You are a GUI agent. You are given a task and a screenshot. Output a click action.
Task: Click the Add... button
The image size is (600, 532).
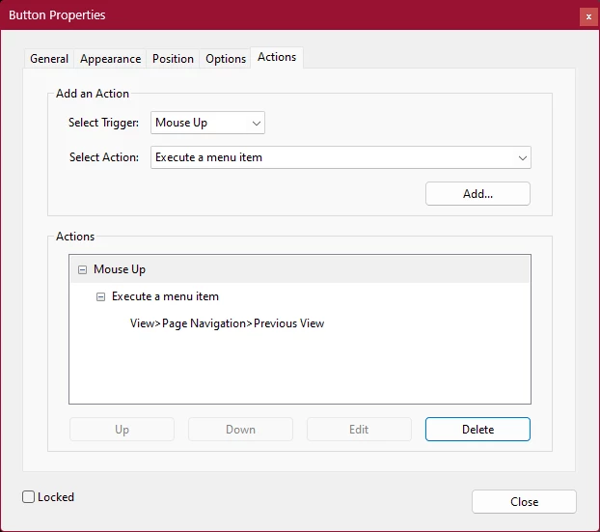coord(477,194)
